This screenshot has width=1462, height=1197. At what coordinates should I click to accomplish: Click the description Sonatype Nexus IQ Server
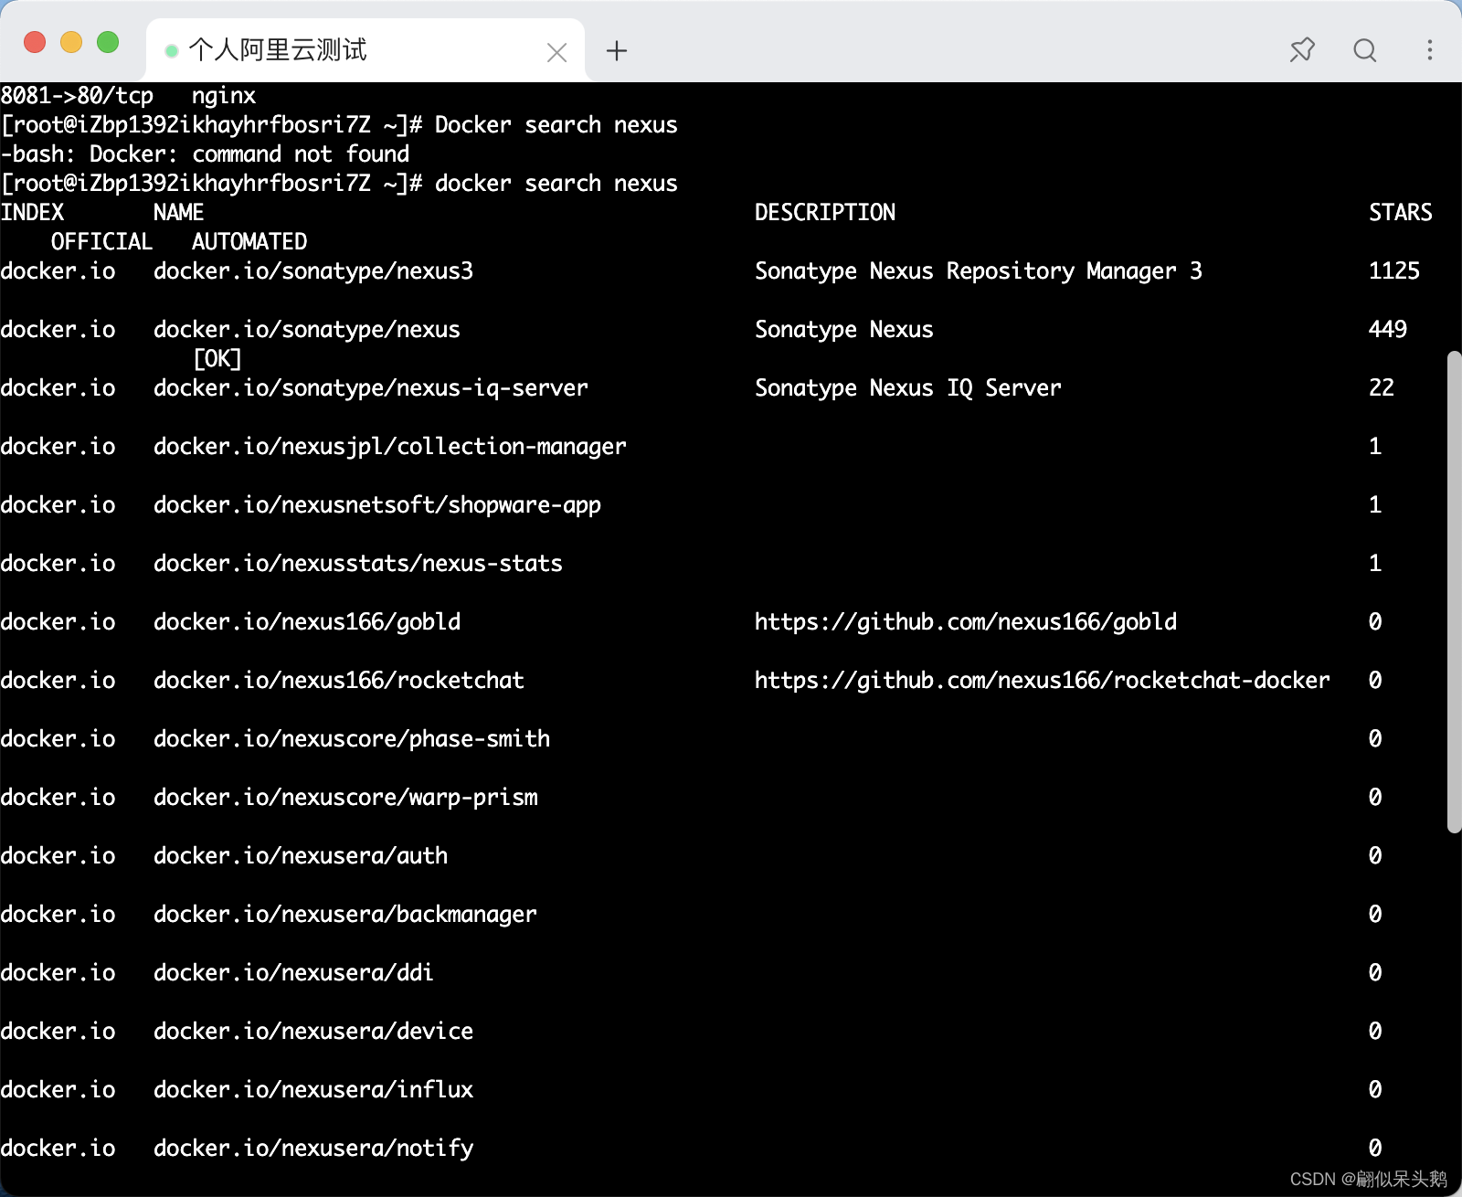coord(908,388)
